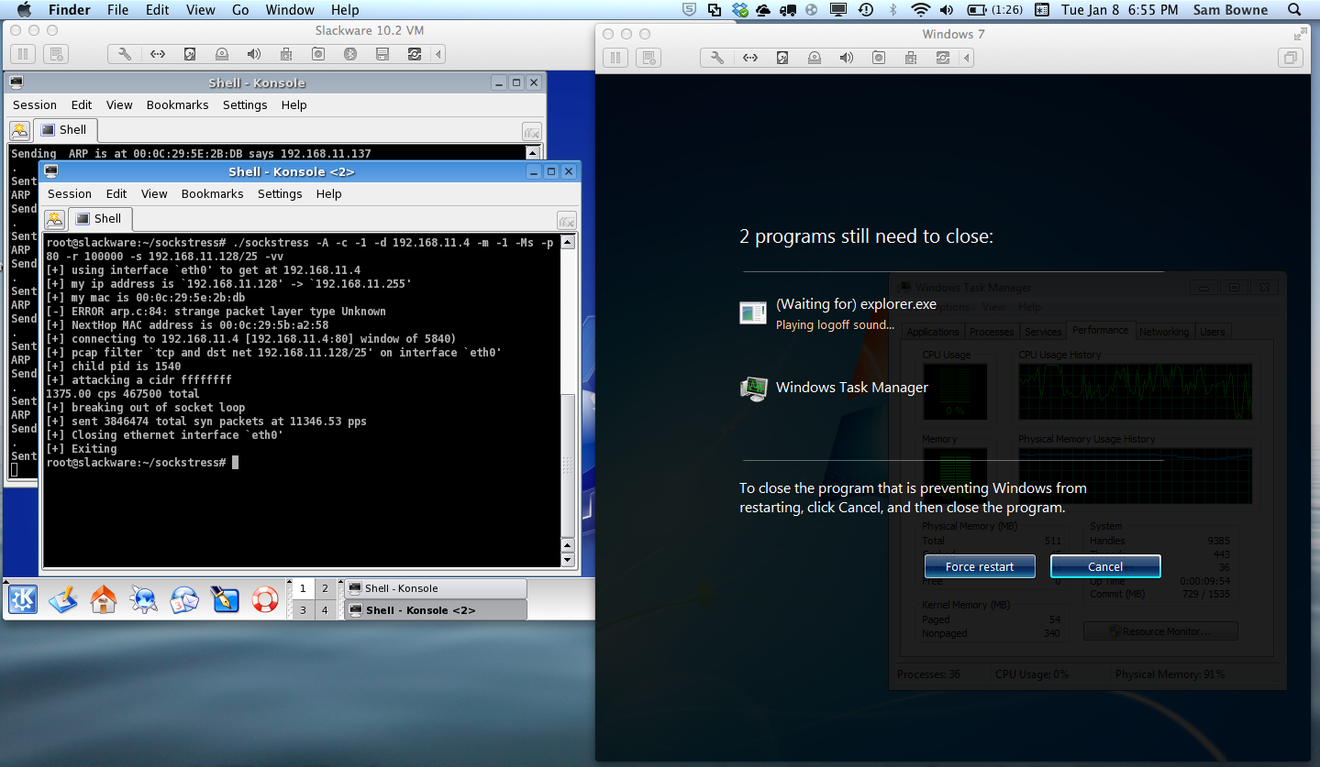Viewport: 1320px width, 767px height.
Task: Open the Settings menu in Konsole <2>
Action: pos(280,194)
